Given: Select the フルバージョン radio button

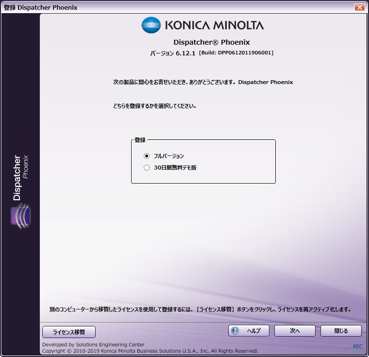Looking at the screenshot, I should pyautogui.click(x=147, y=156).
